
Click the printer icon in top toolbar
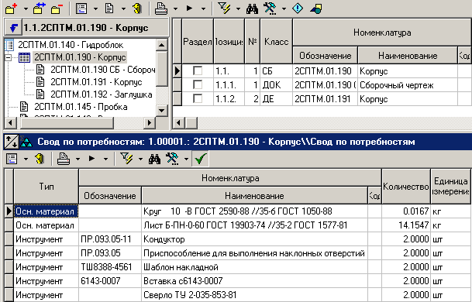click(161, 9)
